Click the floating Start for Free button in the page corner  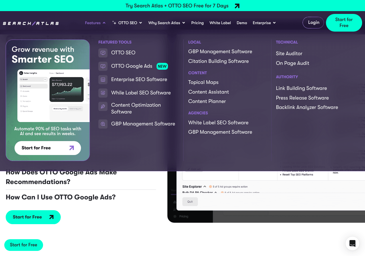pos(24,245)
